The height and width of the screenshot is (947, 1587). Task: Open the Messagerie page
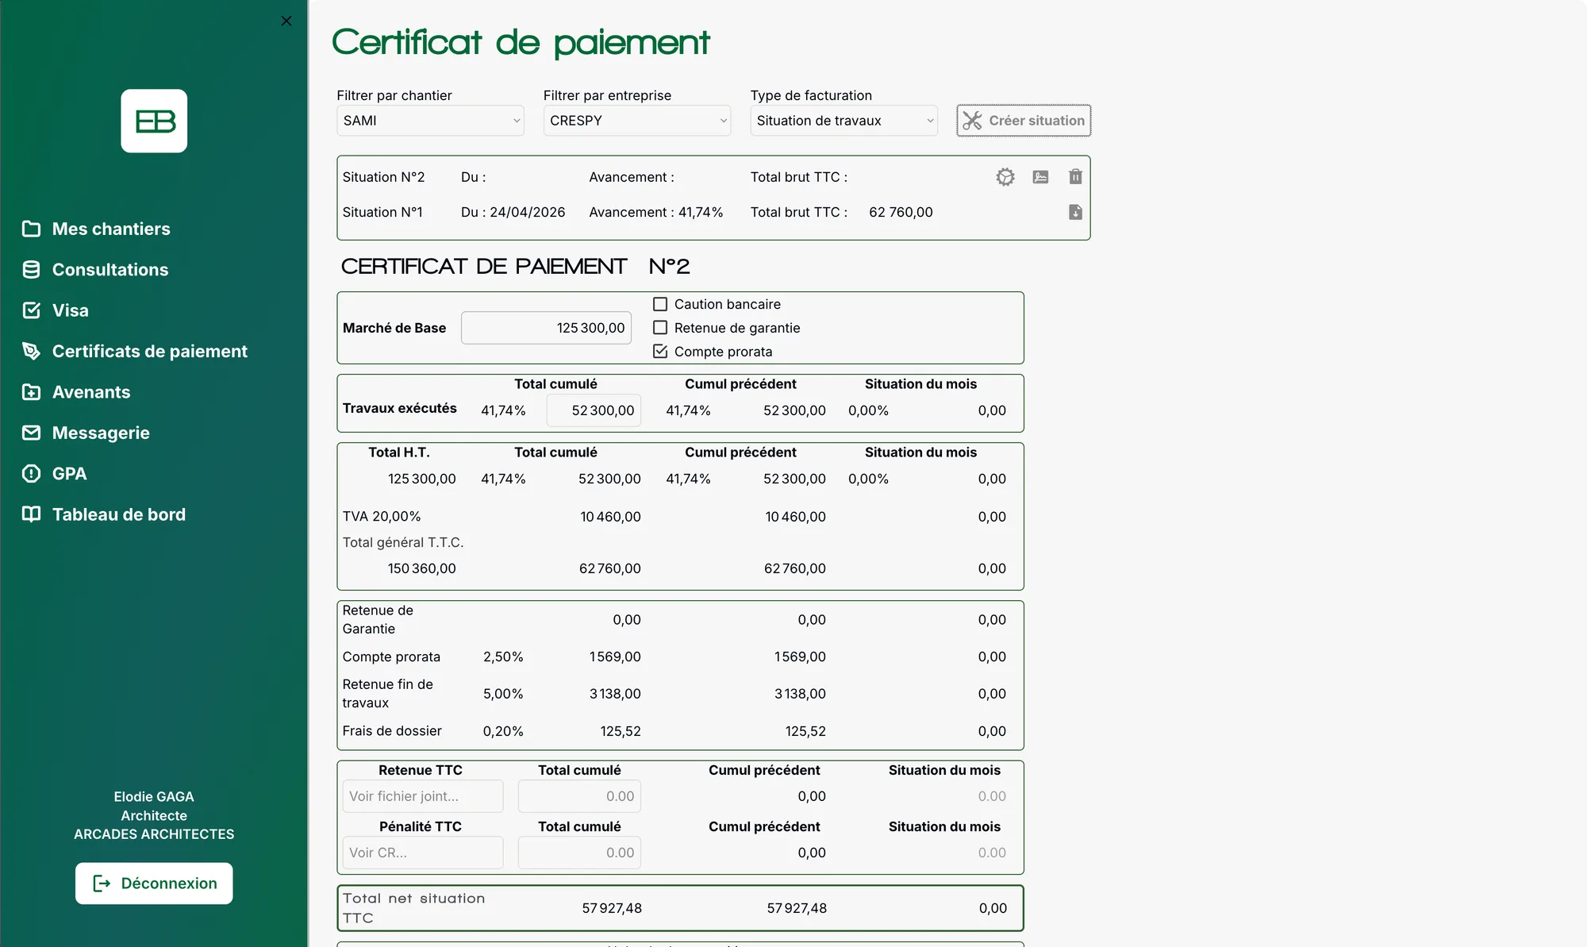(101, 433)
